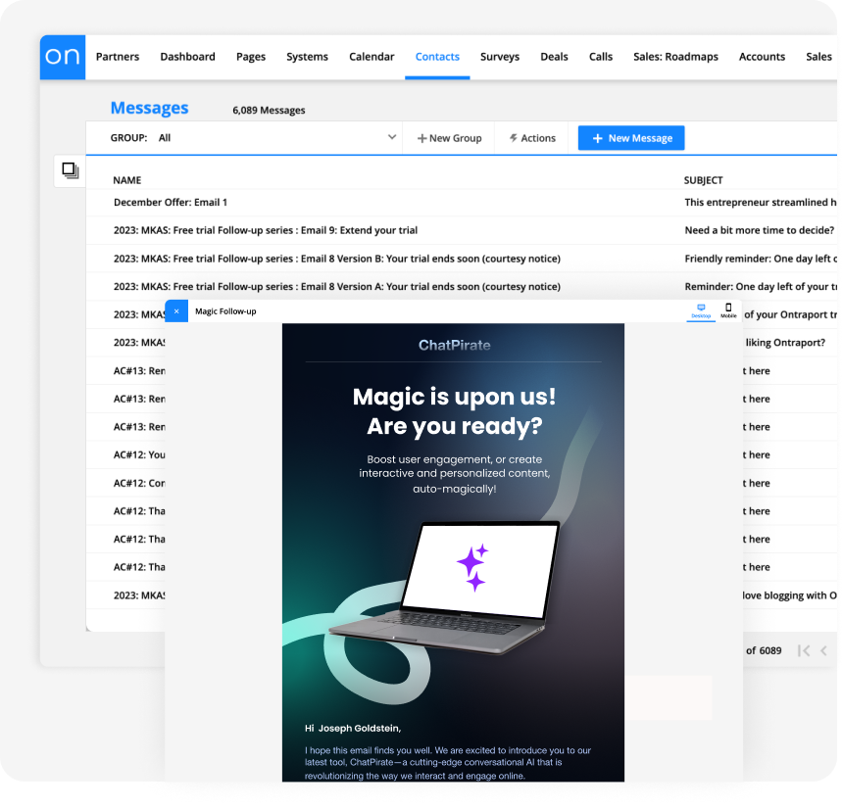Click the Ontraport 'on' logo icon
Screen dimensions: 843x809
pos(63,57)
